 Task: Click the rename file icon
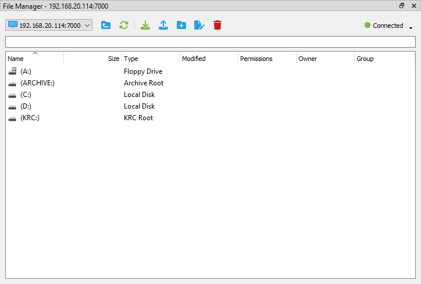point(199,26)
